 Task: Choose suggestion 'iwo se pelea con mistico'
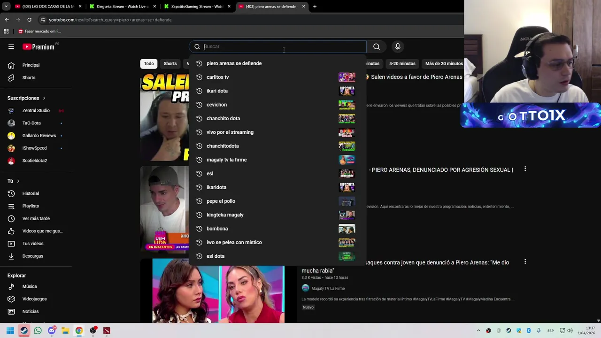[x=277, y=242]
